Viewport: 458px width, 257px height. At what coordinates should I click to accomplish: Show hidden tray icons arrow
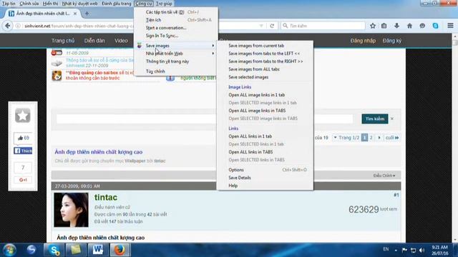[396, 250]
